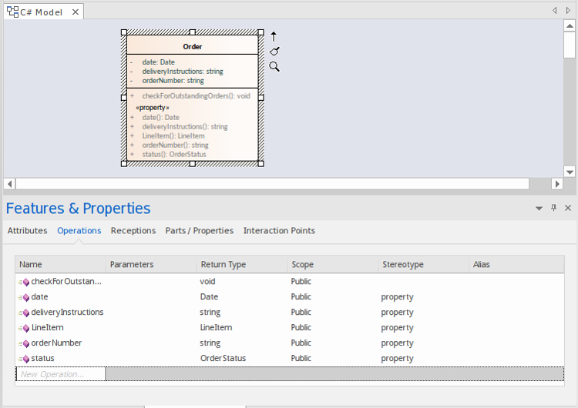
Task: Sort operations by the Return Type column header
Action: [x=223, y=265]
